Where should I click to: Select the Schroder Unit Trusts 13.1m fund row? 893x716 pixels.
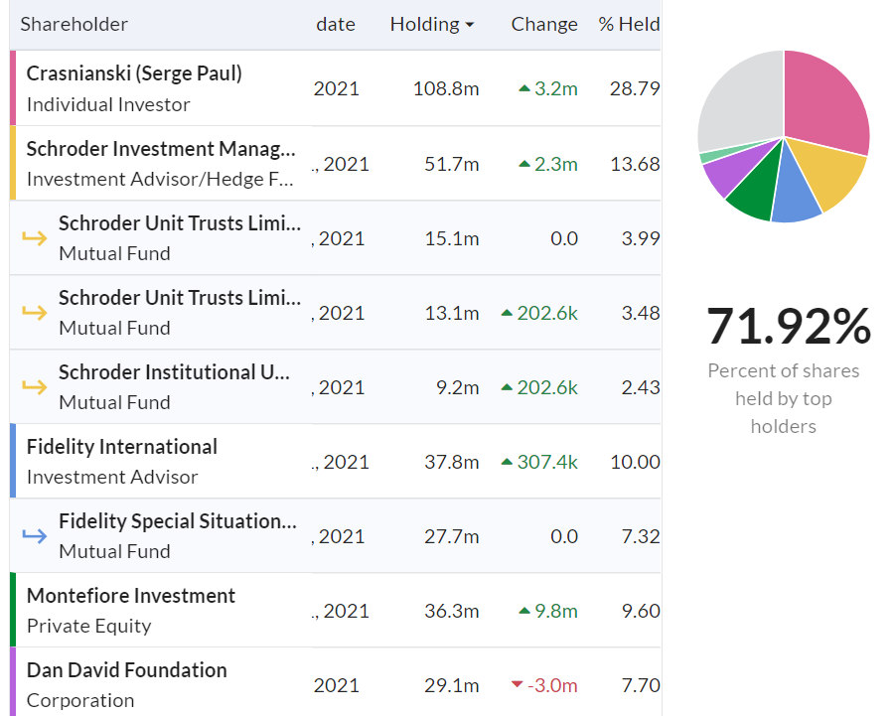[x=335, y=313]
